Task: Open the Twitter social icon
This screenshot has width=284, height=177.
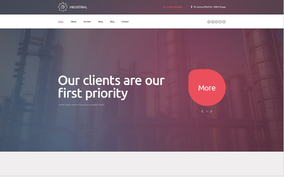Action: (x=217, y=22)
